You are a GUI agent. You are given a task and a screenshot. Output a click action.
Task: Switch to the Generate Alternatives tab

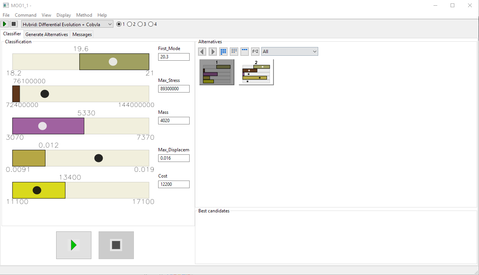point(47,35)
